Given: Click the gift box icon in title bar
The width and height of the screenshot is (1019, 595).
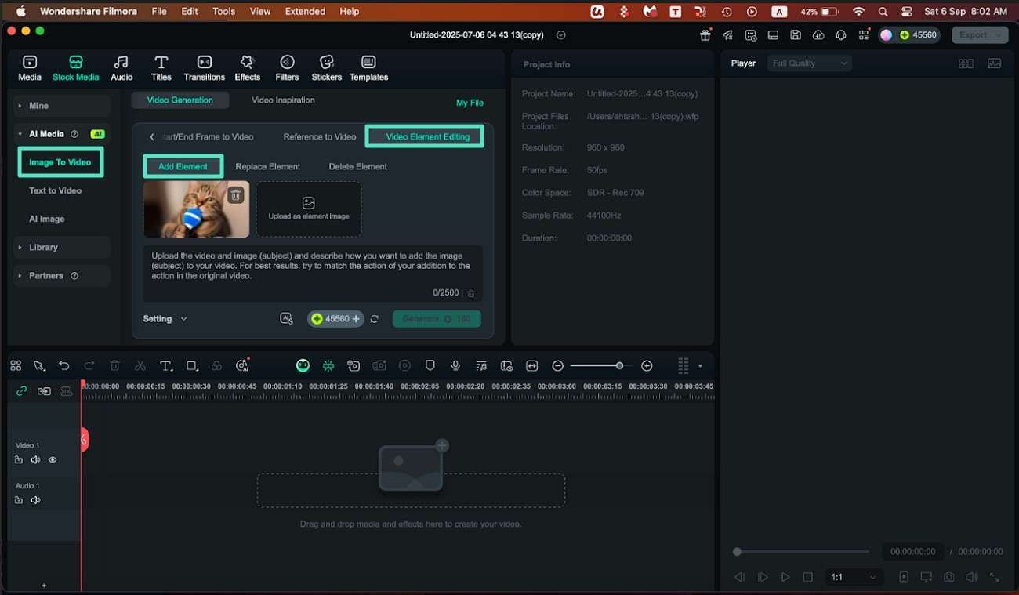Looking at the screenshot, I should (705, 34).
